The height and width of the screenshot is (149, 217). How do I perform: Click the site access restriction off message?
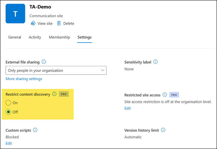click(168, 102)
